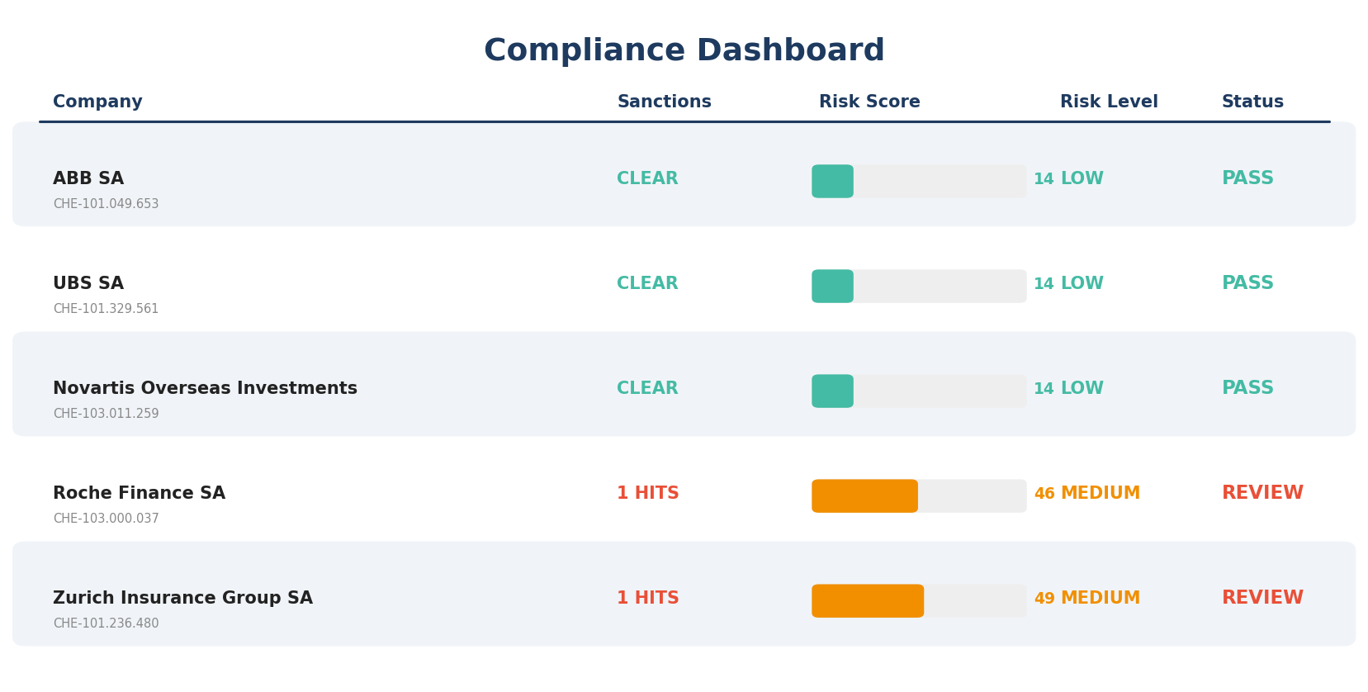This screenshot has width=1368, height=692.
Task: Select the Status column header
Action: point(1252,102)
